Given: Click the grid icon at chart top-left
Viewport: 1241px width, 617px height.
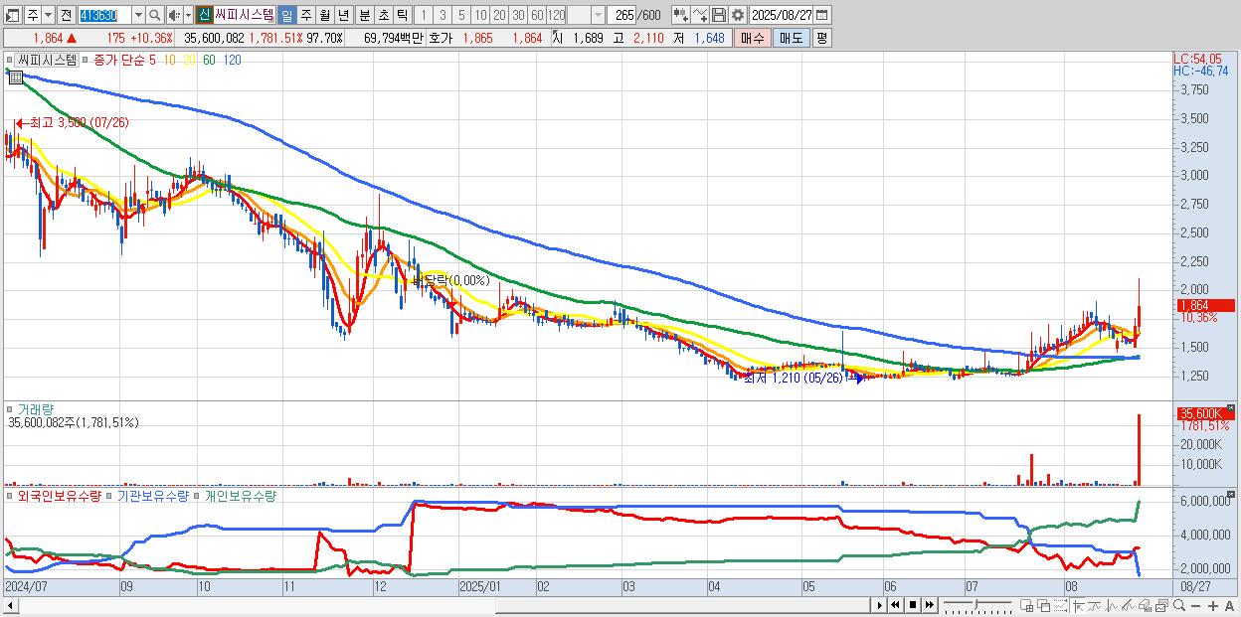Looking at the screenshot, I should [x=16, y=78].
